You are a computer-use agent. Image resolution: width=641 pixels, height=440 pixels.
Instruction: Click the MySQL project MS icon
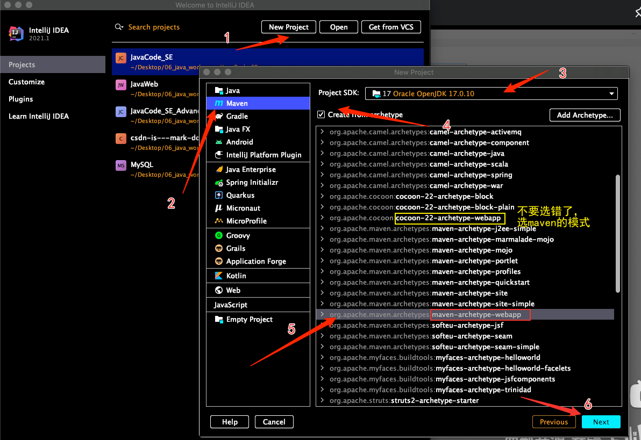pyautogui.click(x=120, y=165)
